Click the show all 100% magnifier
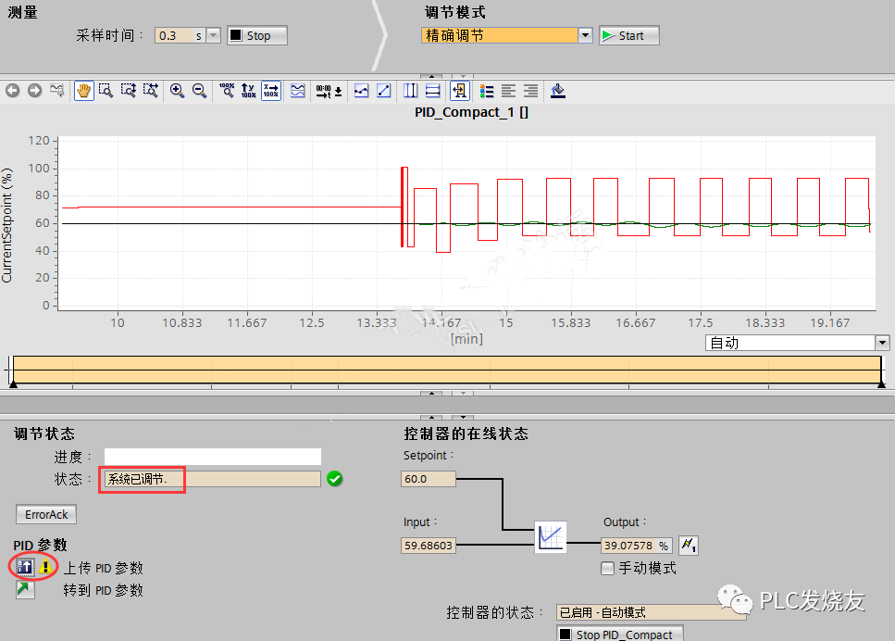The image size is (895, 641). [x=227, y=90]
